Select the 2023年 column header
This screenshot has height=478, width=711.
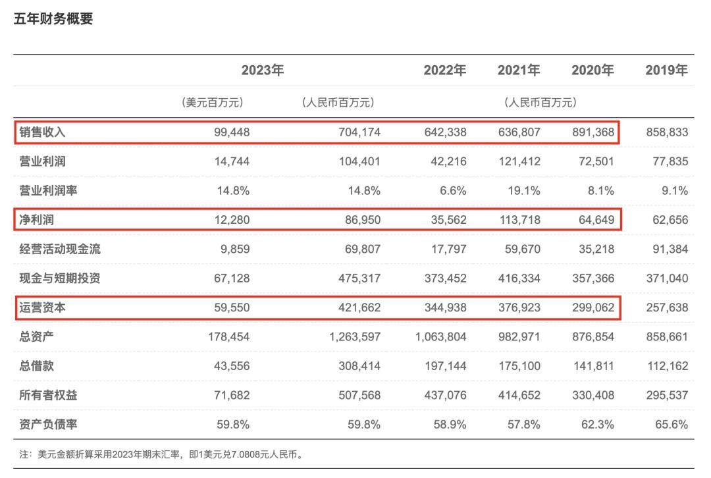click(262, 70)
